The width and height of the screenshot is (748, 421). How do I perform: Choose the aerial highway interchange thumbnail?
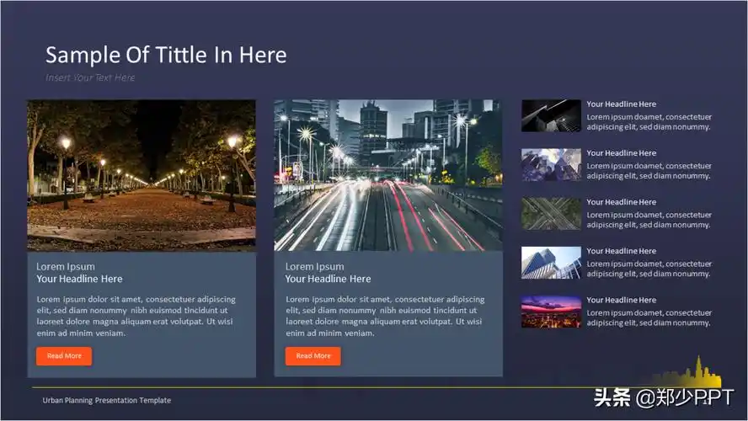tap(551, 213)
